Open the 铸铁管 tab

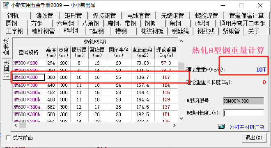45,16
